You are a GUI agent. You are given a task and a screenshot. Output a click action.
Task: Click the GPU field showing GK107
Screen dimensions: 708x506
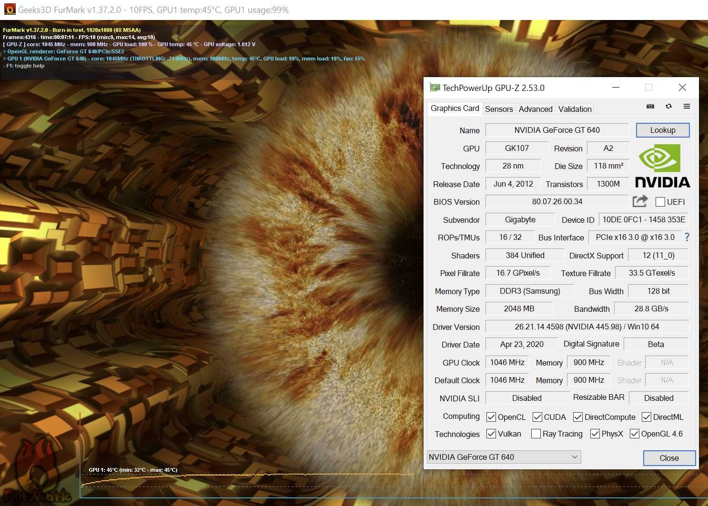[517, 148]
